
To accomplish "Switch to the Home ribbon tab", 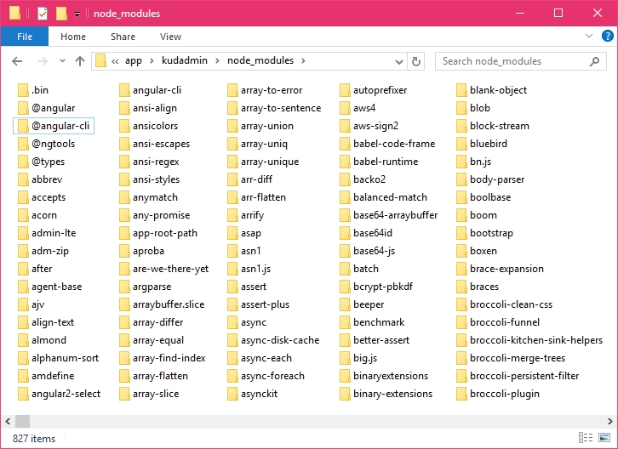I will click(73, 37).
